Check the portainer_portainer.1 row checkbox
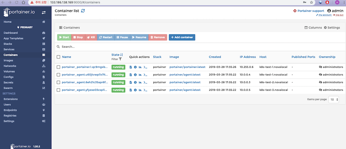The image size is (346, 149). pos(58,67)
